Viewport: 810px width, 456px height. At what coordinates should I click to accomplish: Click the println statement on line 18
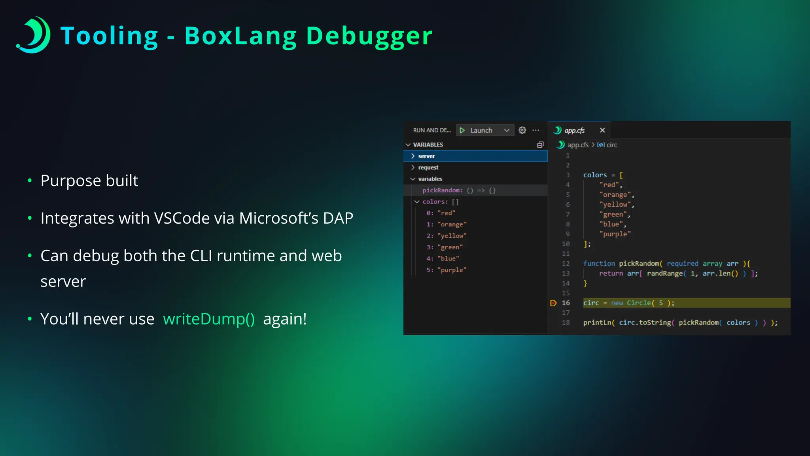(680, 323)
